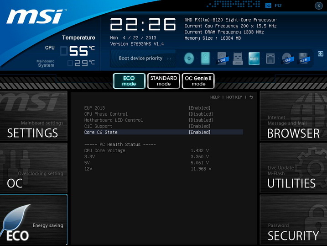Click Current Cpu Frequency line
Viewport: 327px width, 246px height.
click(230, 26)
